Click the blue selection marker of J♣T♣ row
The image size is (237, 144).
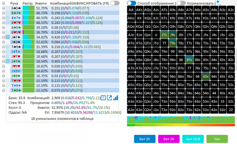[7, 61]
